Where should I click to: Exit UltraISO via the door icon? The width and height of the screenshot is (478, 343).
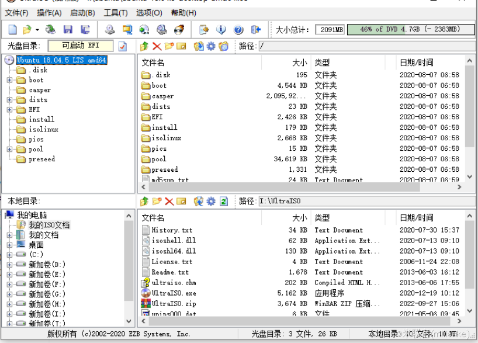tap(256, 29)
